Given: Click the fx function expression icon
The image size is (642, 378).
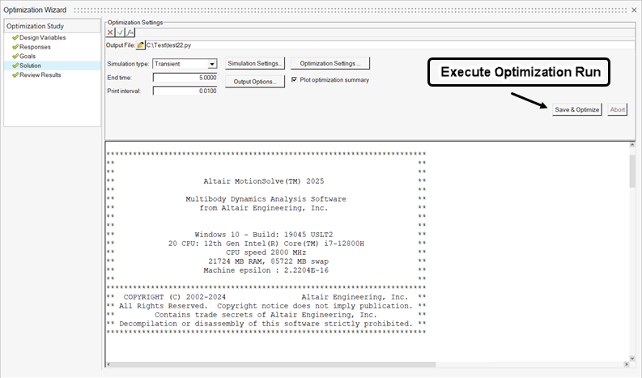Looking at the screenshot, I should pyautogui.click(x=130, y=32).
